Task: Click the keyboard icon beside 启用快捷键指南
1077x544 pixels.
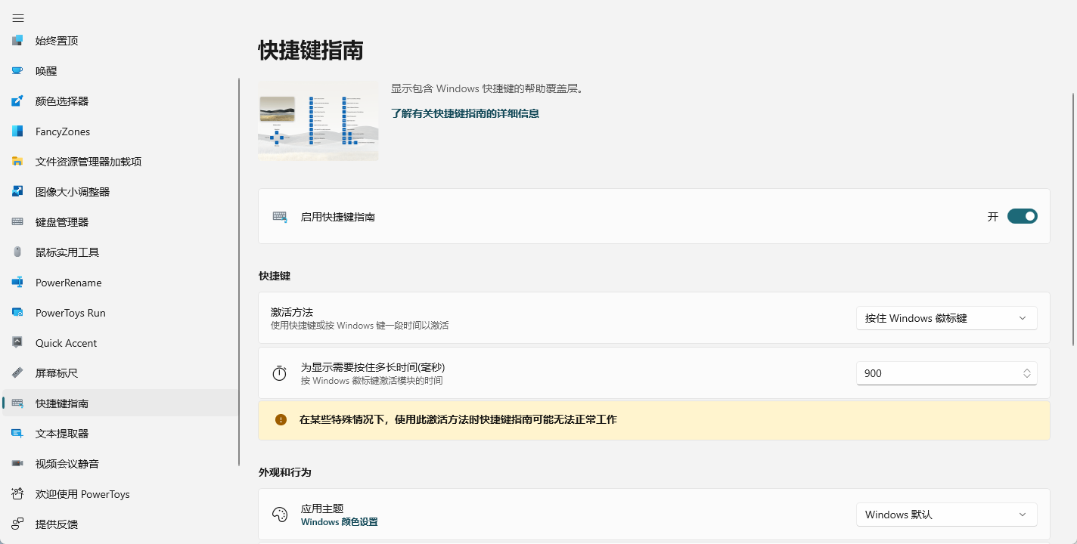Action: [x=280, y=217]
